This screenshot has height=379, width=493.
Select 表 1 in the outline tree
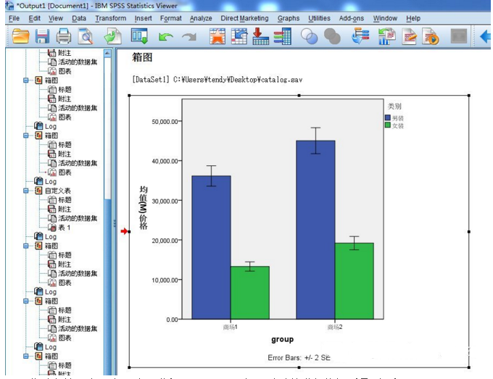pyautogui.click(x=64, y=228)
